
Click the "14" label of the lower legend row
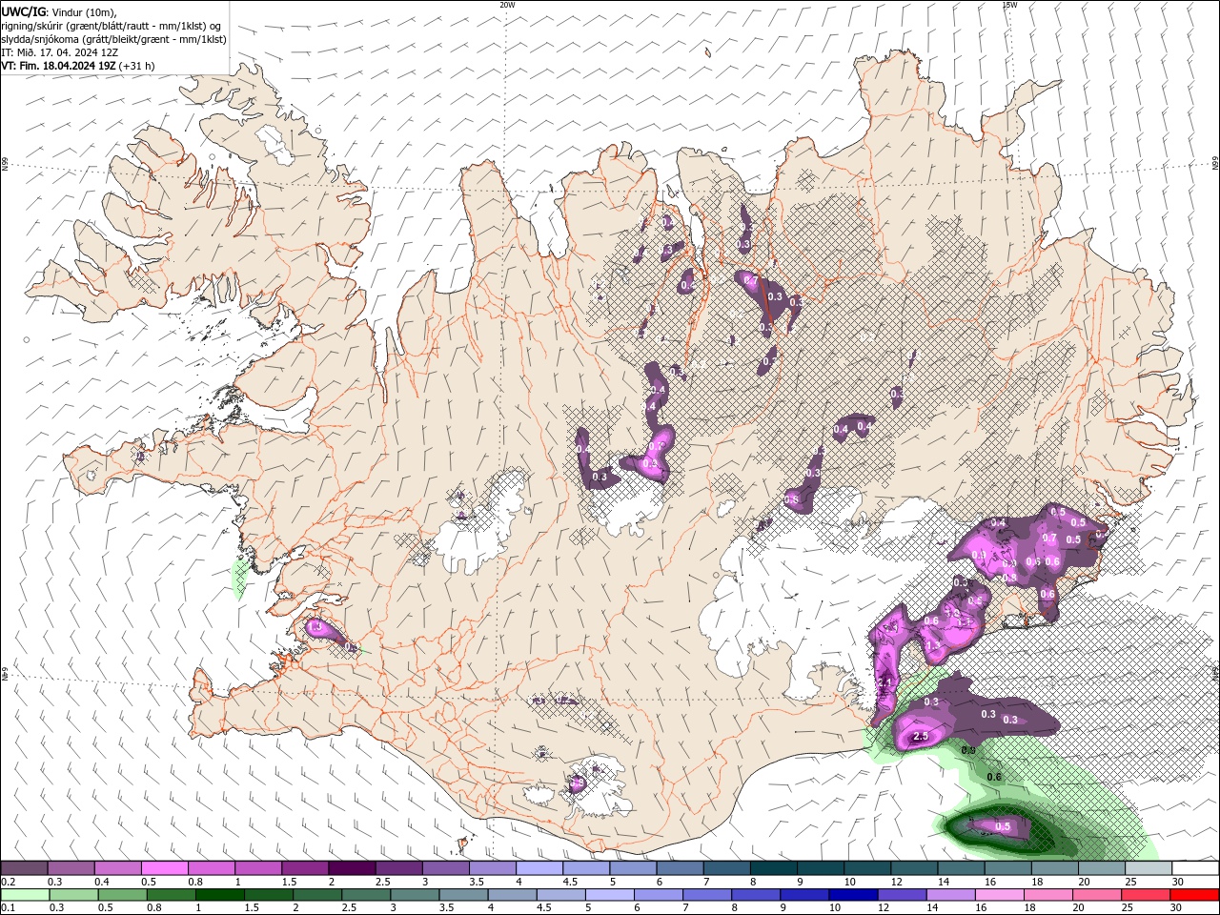pyautogui.click(x=932, y=908)
